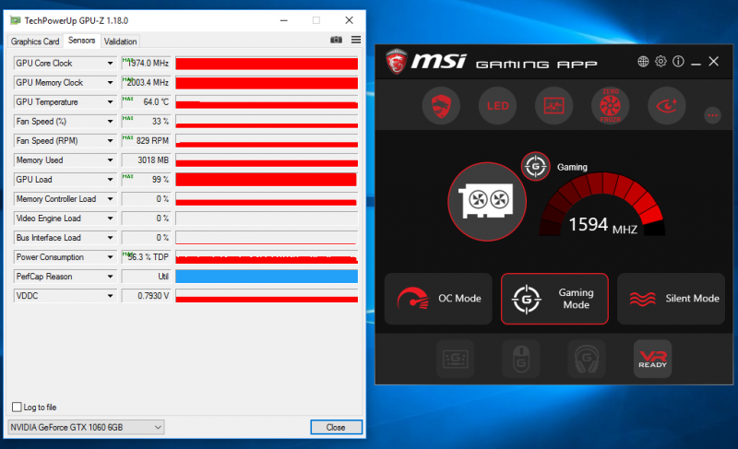This screenshot has height=449, width=738.
Task: Switch to the Validation tab
Action: (x=120, y=41)
